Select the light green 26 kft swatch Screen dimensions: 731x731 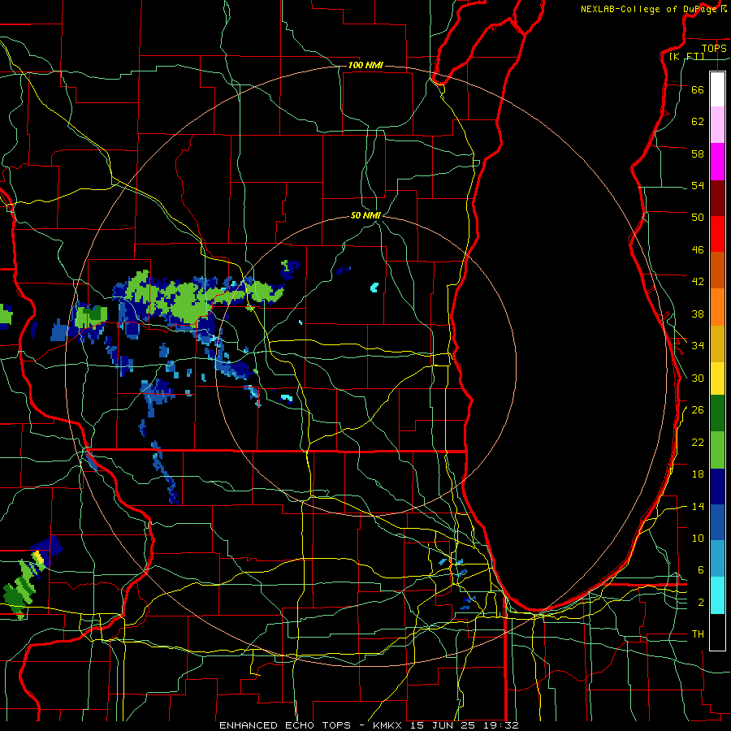(717, 450)
